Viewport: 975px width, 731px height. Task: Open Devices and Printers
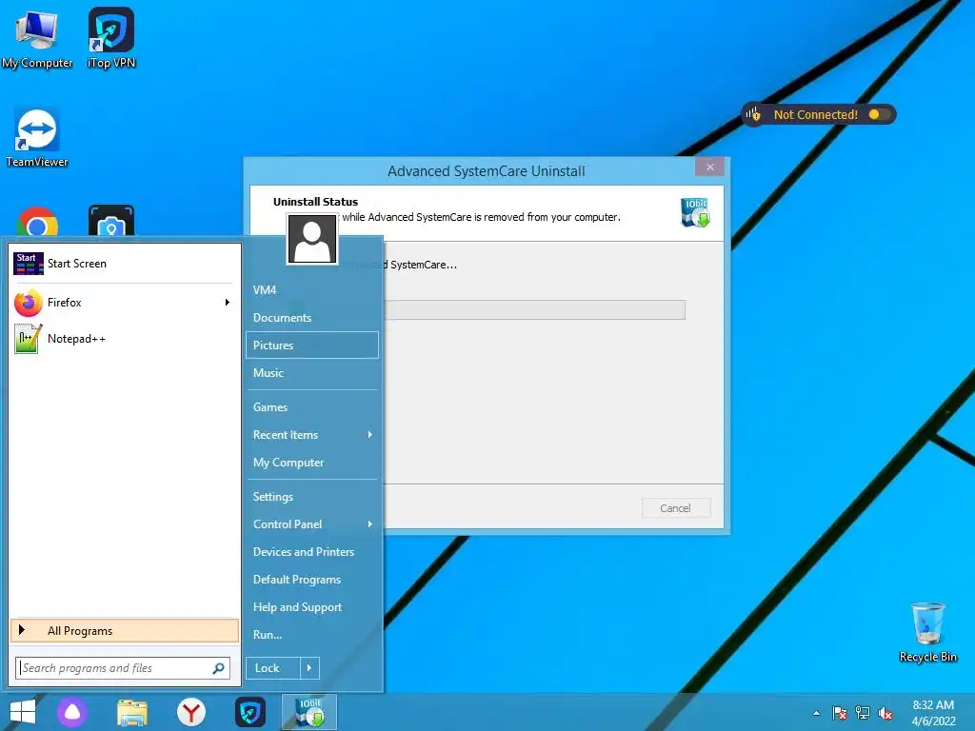click(x=311, y=552)
